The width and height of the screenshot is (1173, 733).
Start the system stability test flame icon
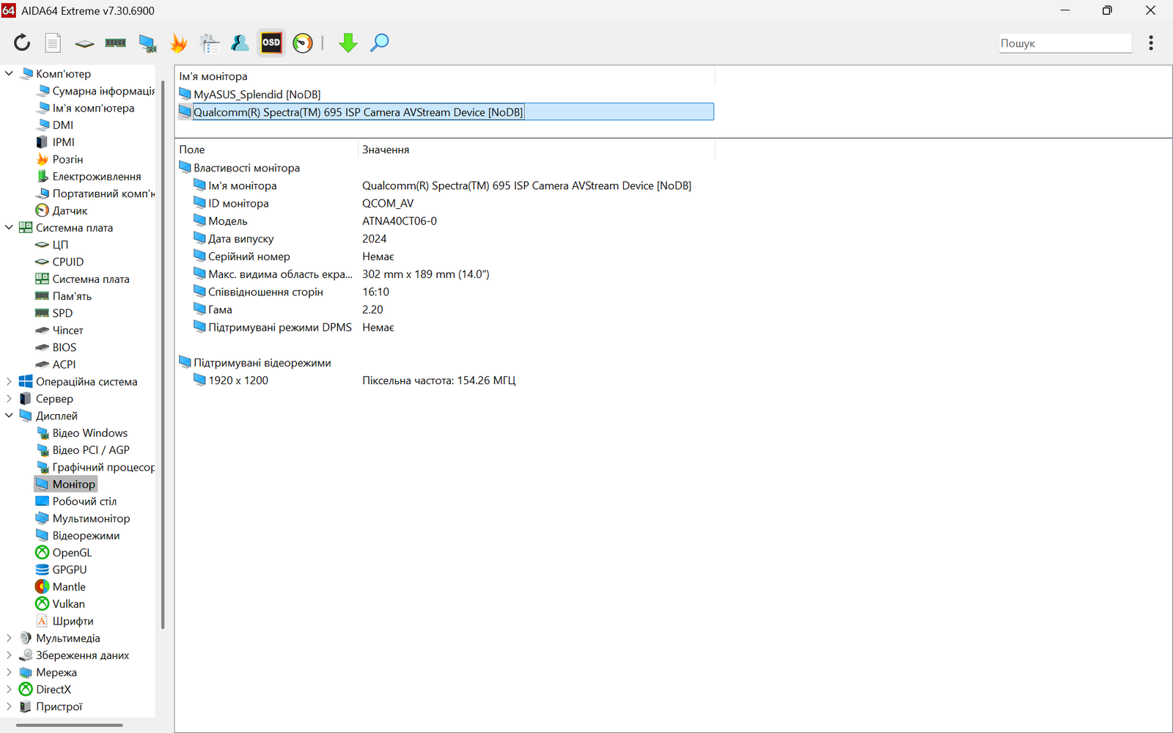178,43
